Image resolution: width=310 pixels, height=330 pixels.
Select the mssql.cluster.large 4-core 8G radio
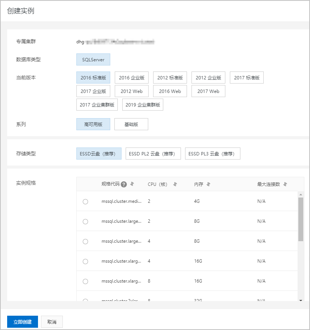85,242
